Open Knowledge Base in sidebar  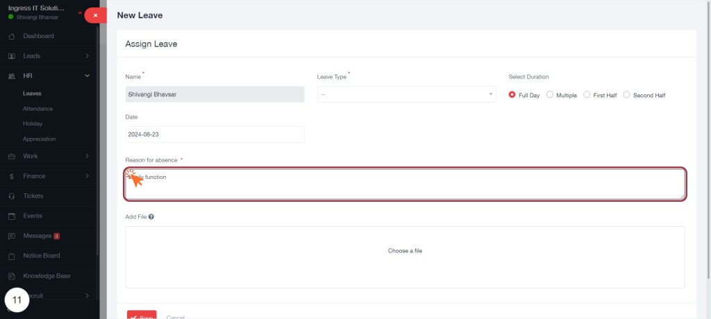click(47, 276)
